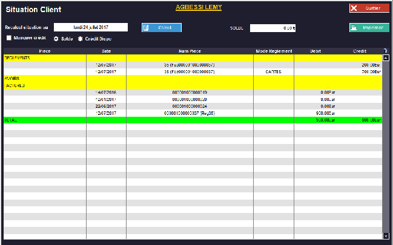Sort by the Date column header
The height and width of the screenshot is (245, 393).
tap(106, 51)
